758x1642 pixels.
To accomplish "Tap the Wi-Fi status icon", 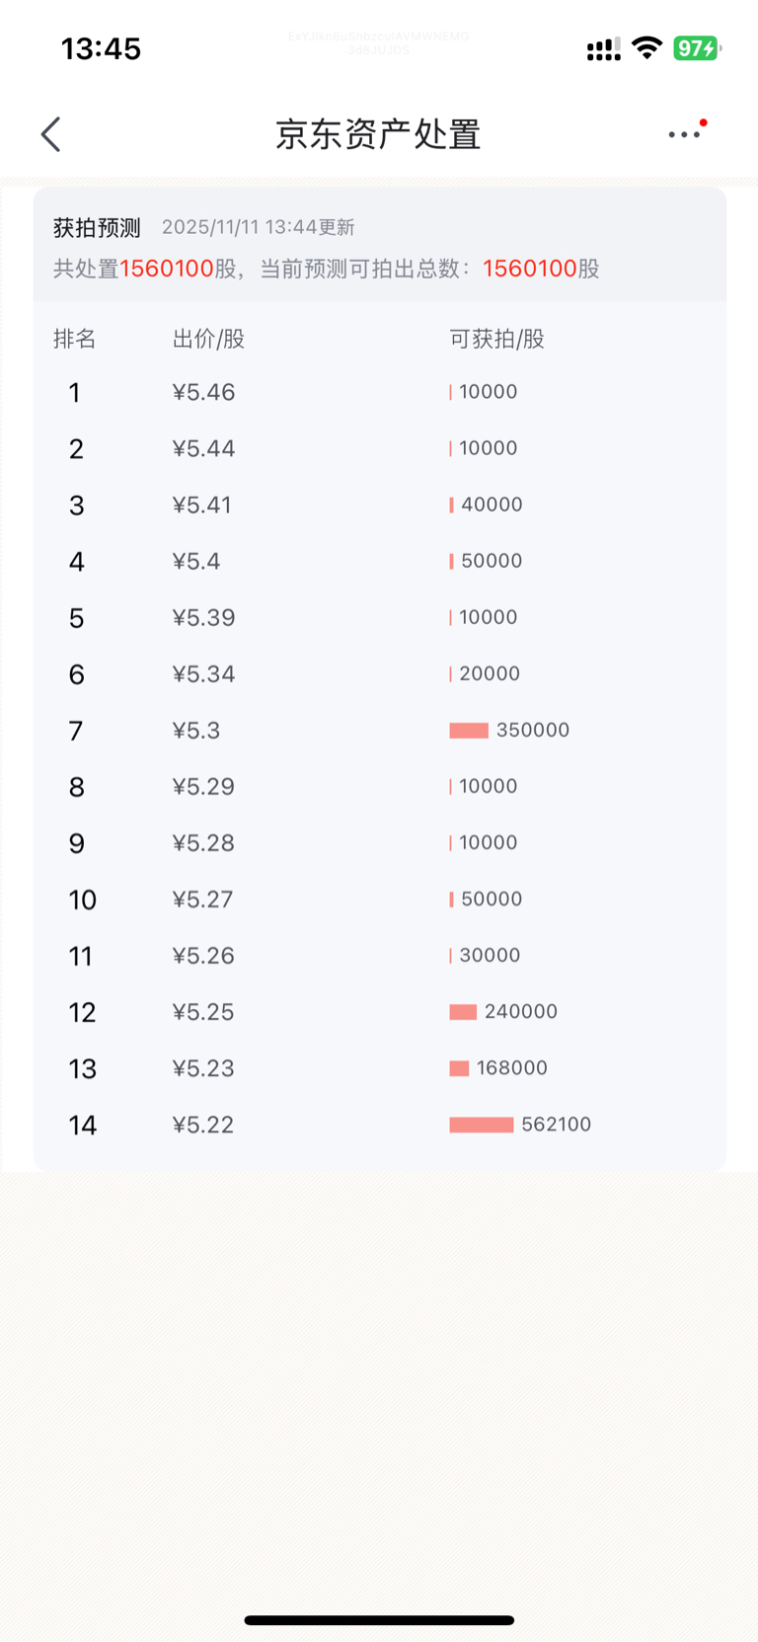I will [646, 47].
